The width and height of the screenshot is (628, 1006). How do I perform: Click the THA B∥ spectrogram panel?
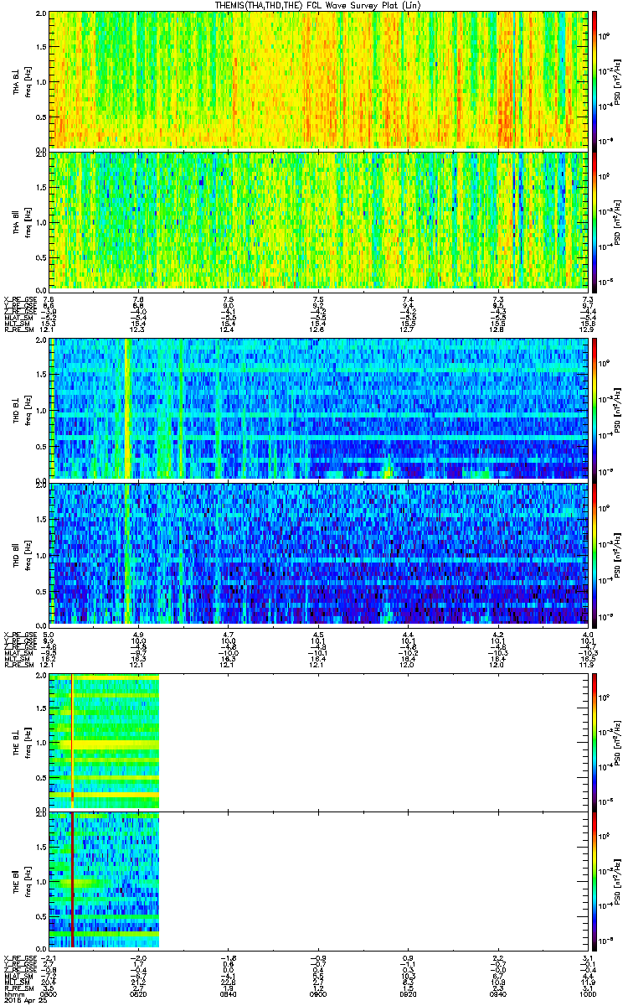tap(320, 220)
